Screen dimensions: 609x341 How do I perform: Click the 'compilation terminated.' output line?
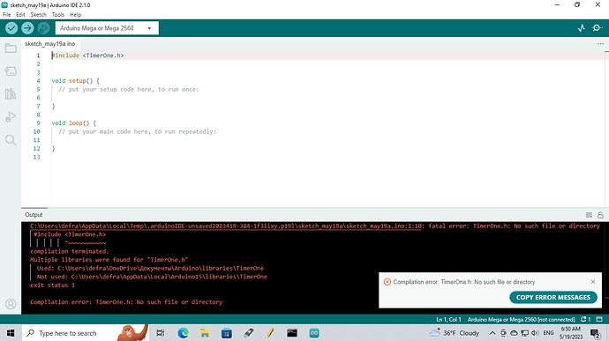pyautogui.click(x=70, y=251)
